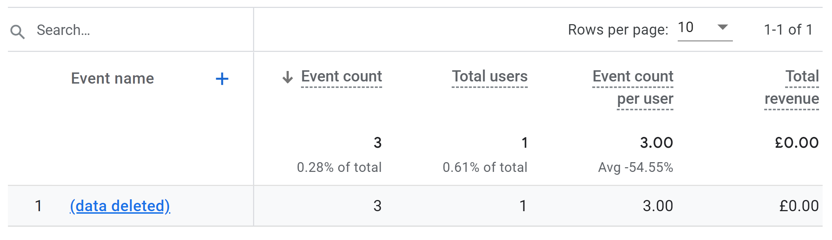Screen dimensions: 832x240
Task: Click the plus icon next to Event name
Action: (222, 78)
